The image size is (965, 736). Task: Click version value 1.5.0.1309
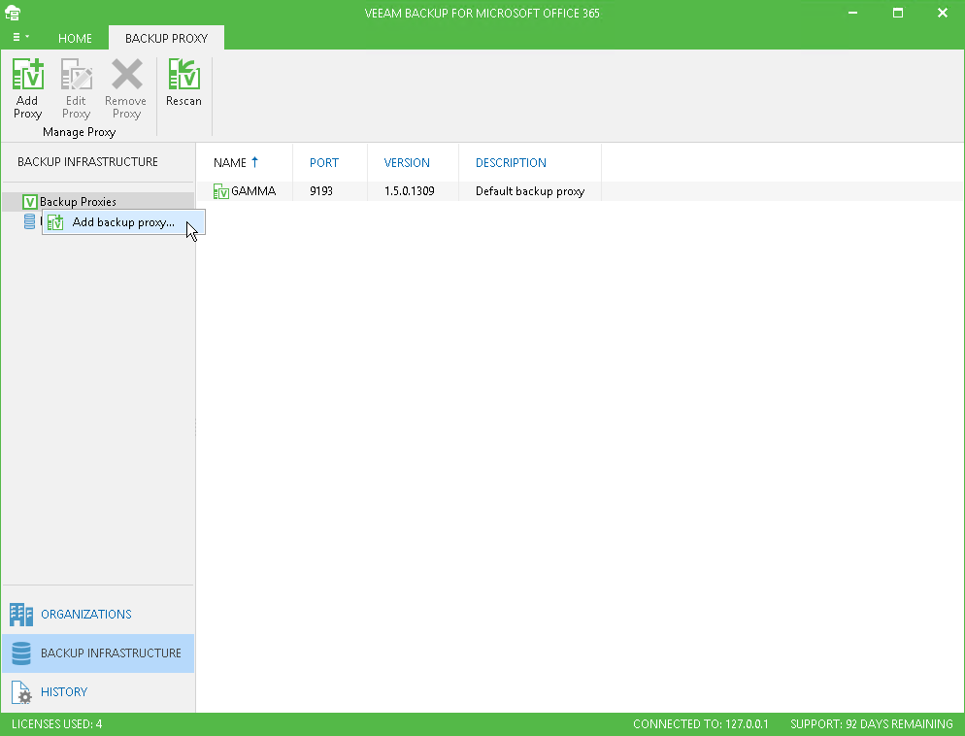tap(410, 190)
